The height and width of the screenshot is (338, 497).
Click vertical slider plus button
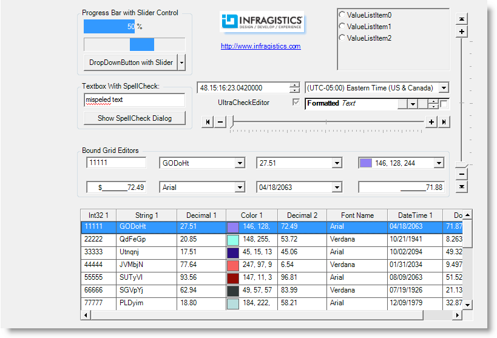462,32
